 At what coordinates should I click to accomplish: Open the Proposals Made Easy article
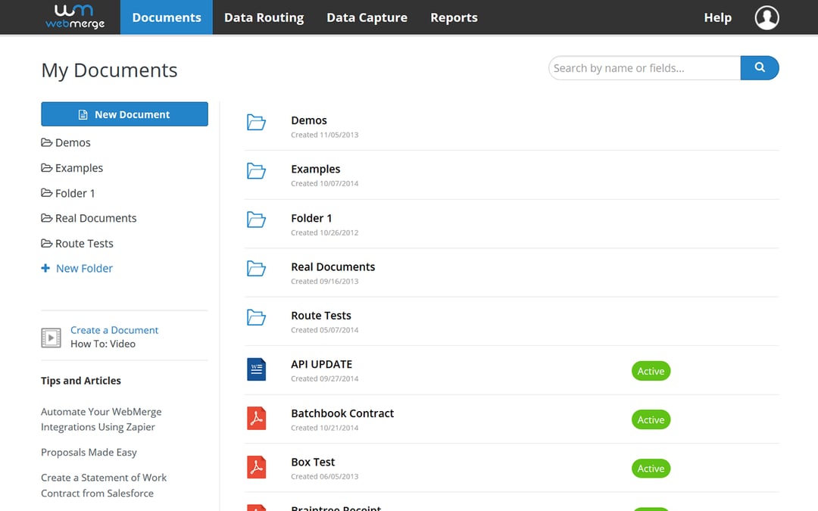pos(89,452)
